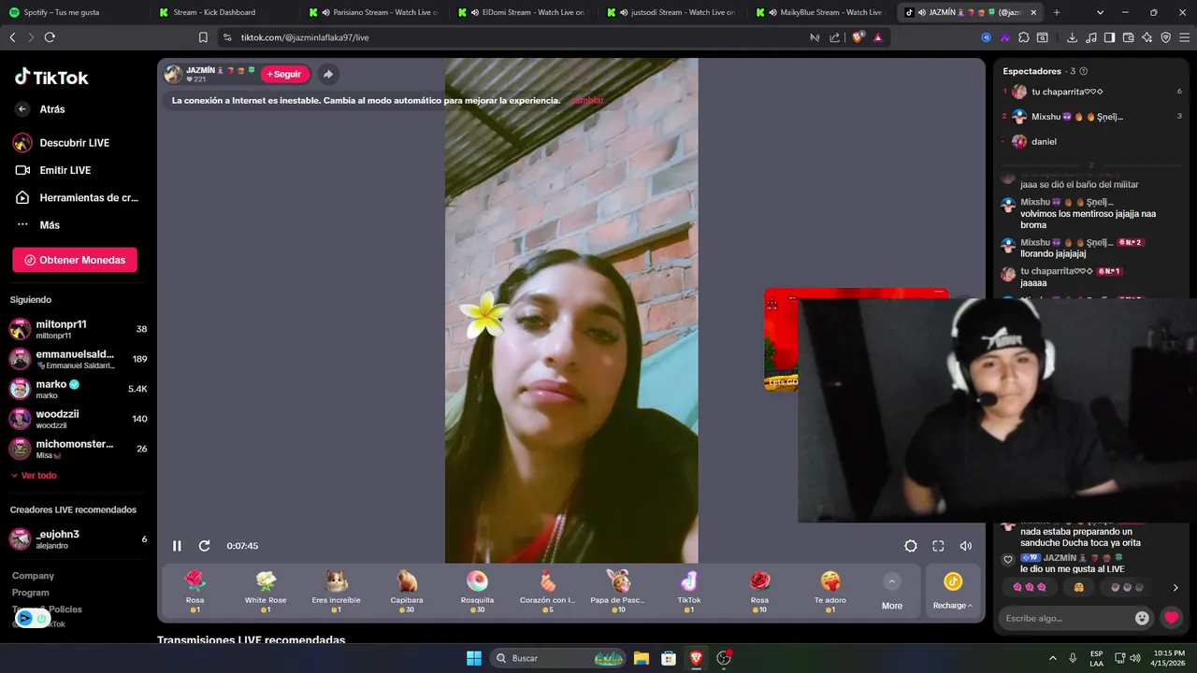The height and width of the screenshot is (673, 1197).
Task: Toggle the browser sidebar panel
Action: [x=1109, y=37]
